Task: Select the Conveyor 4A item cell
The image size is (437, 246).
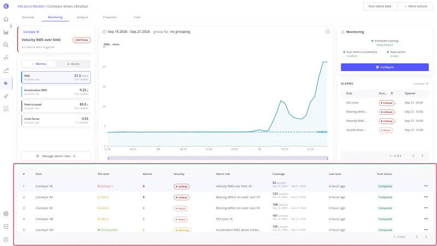Action: [x=44, y=197]
